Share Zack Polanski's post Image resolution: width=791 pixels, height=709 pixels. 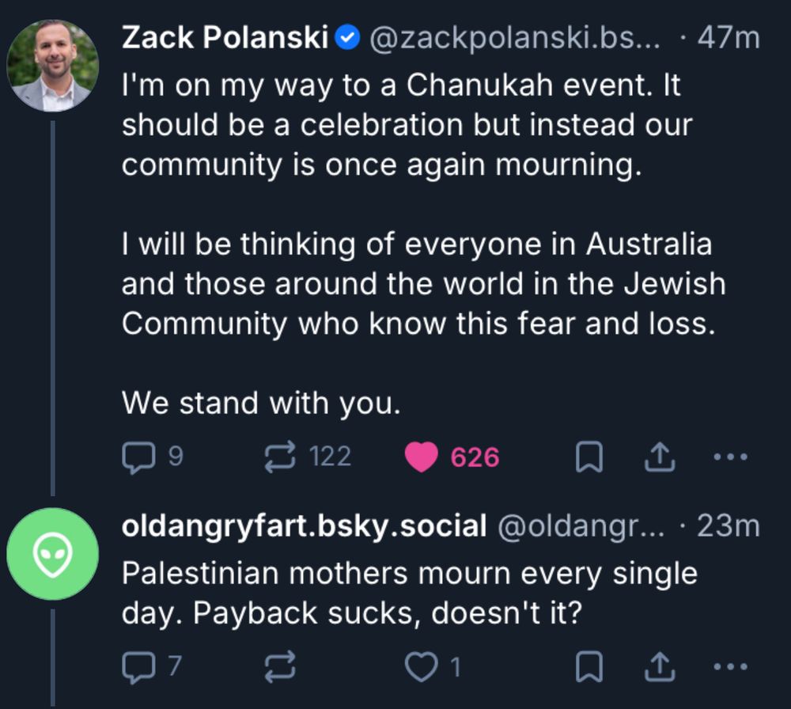(660, 457)
